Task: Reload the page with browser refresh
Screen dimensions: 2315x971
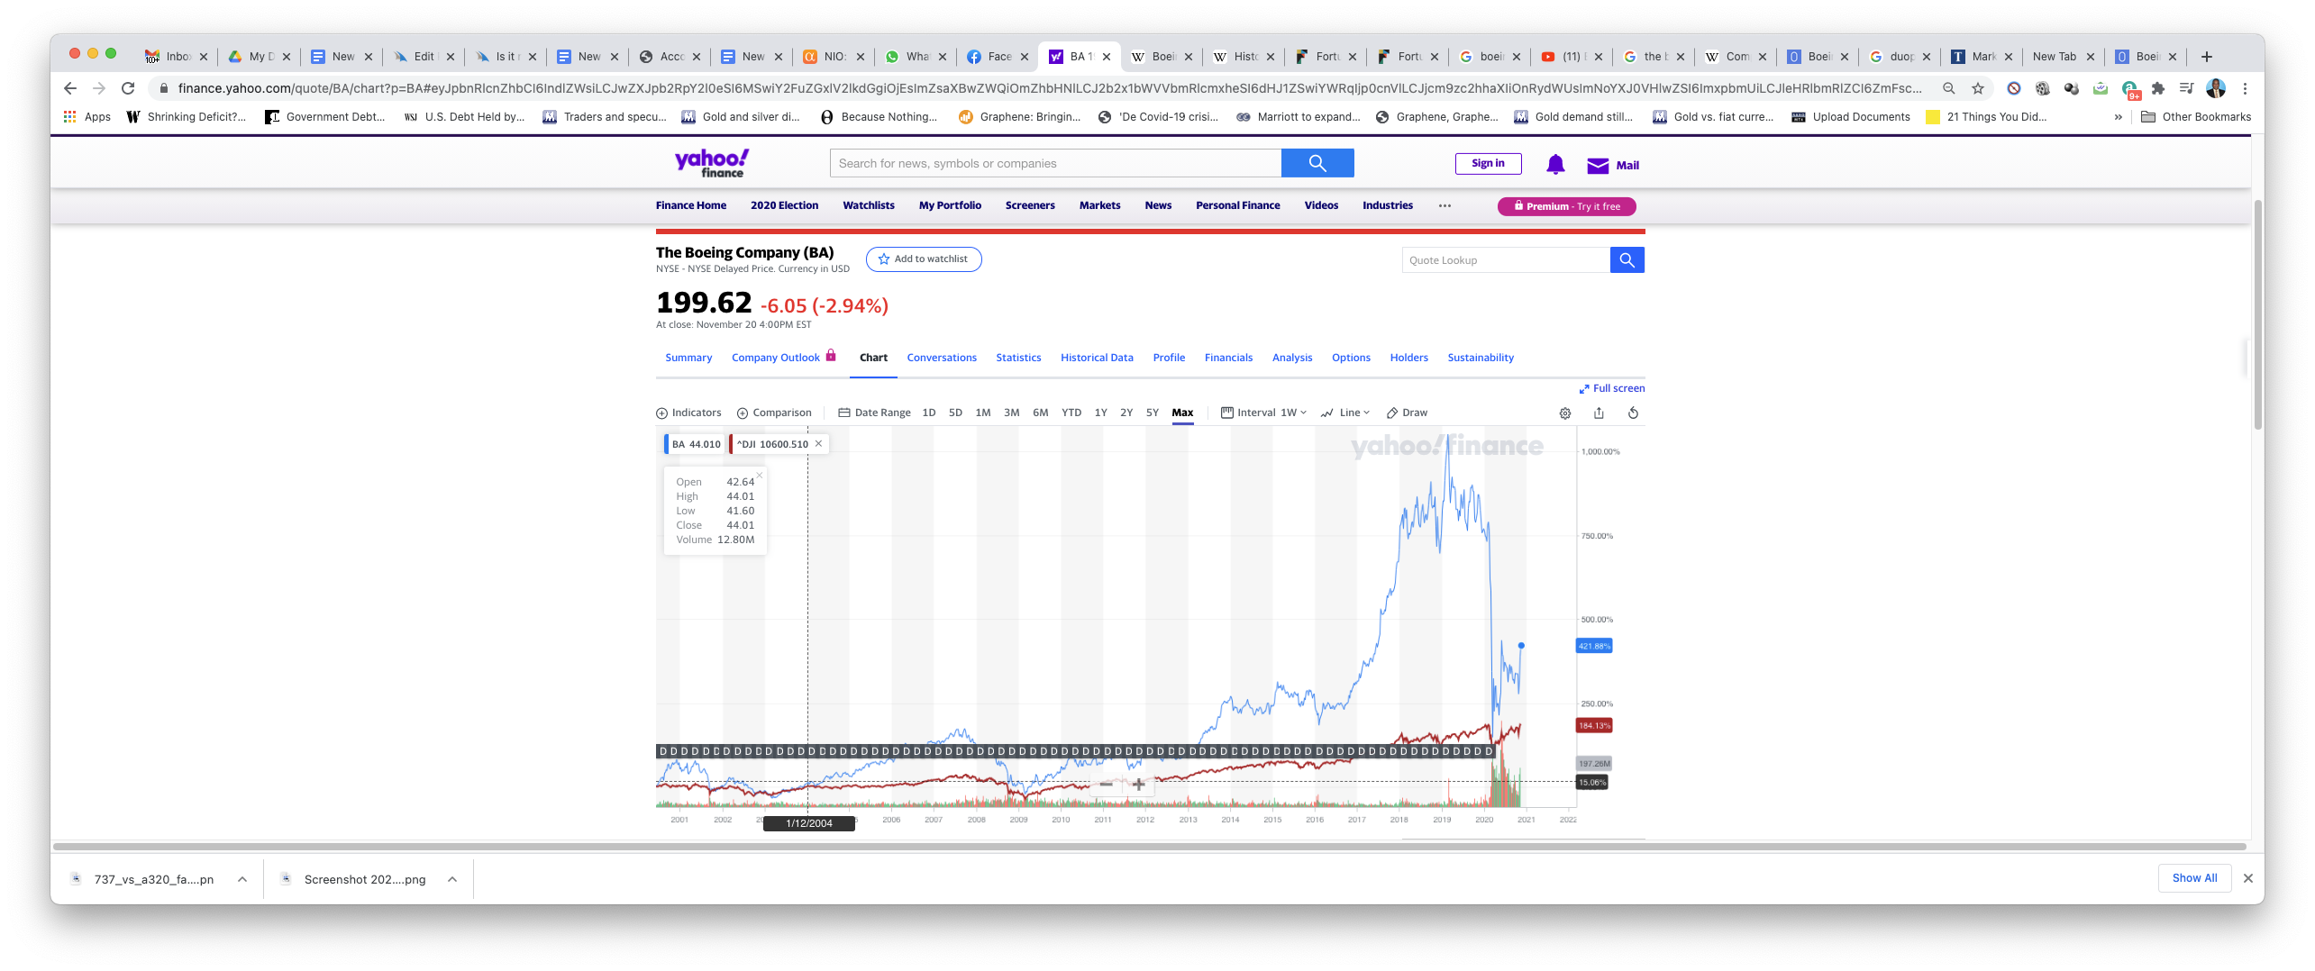Action: click(128, 88)
